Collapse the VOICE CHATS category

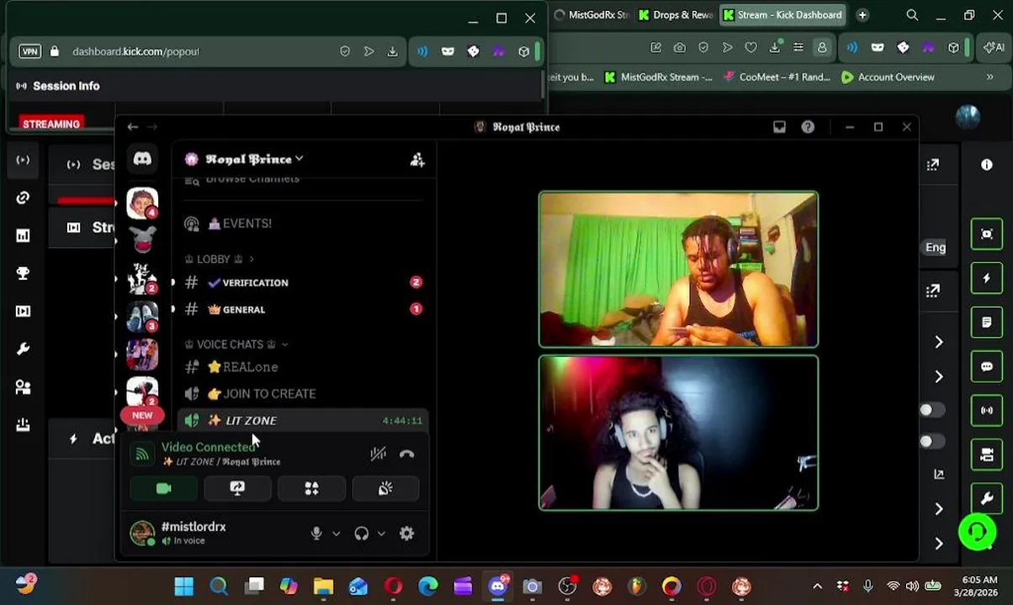[236, 345]
